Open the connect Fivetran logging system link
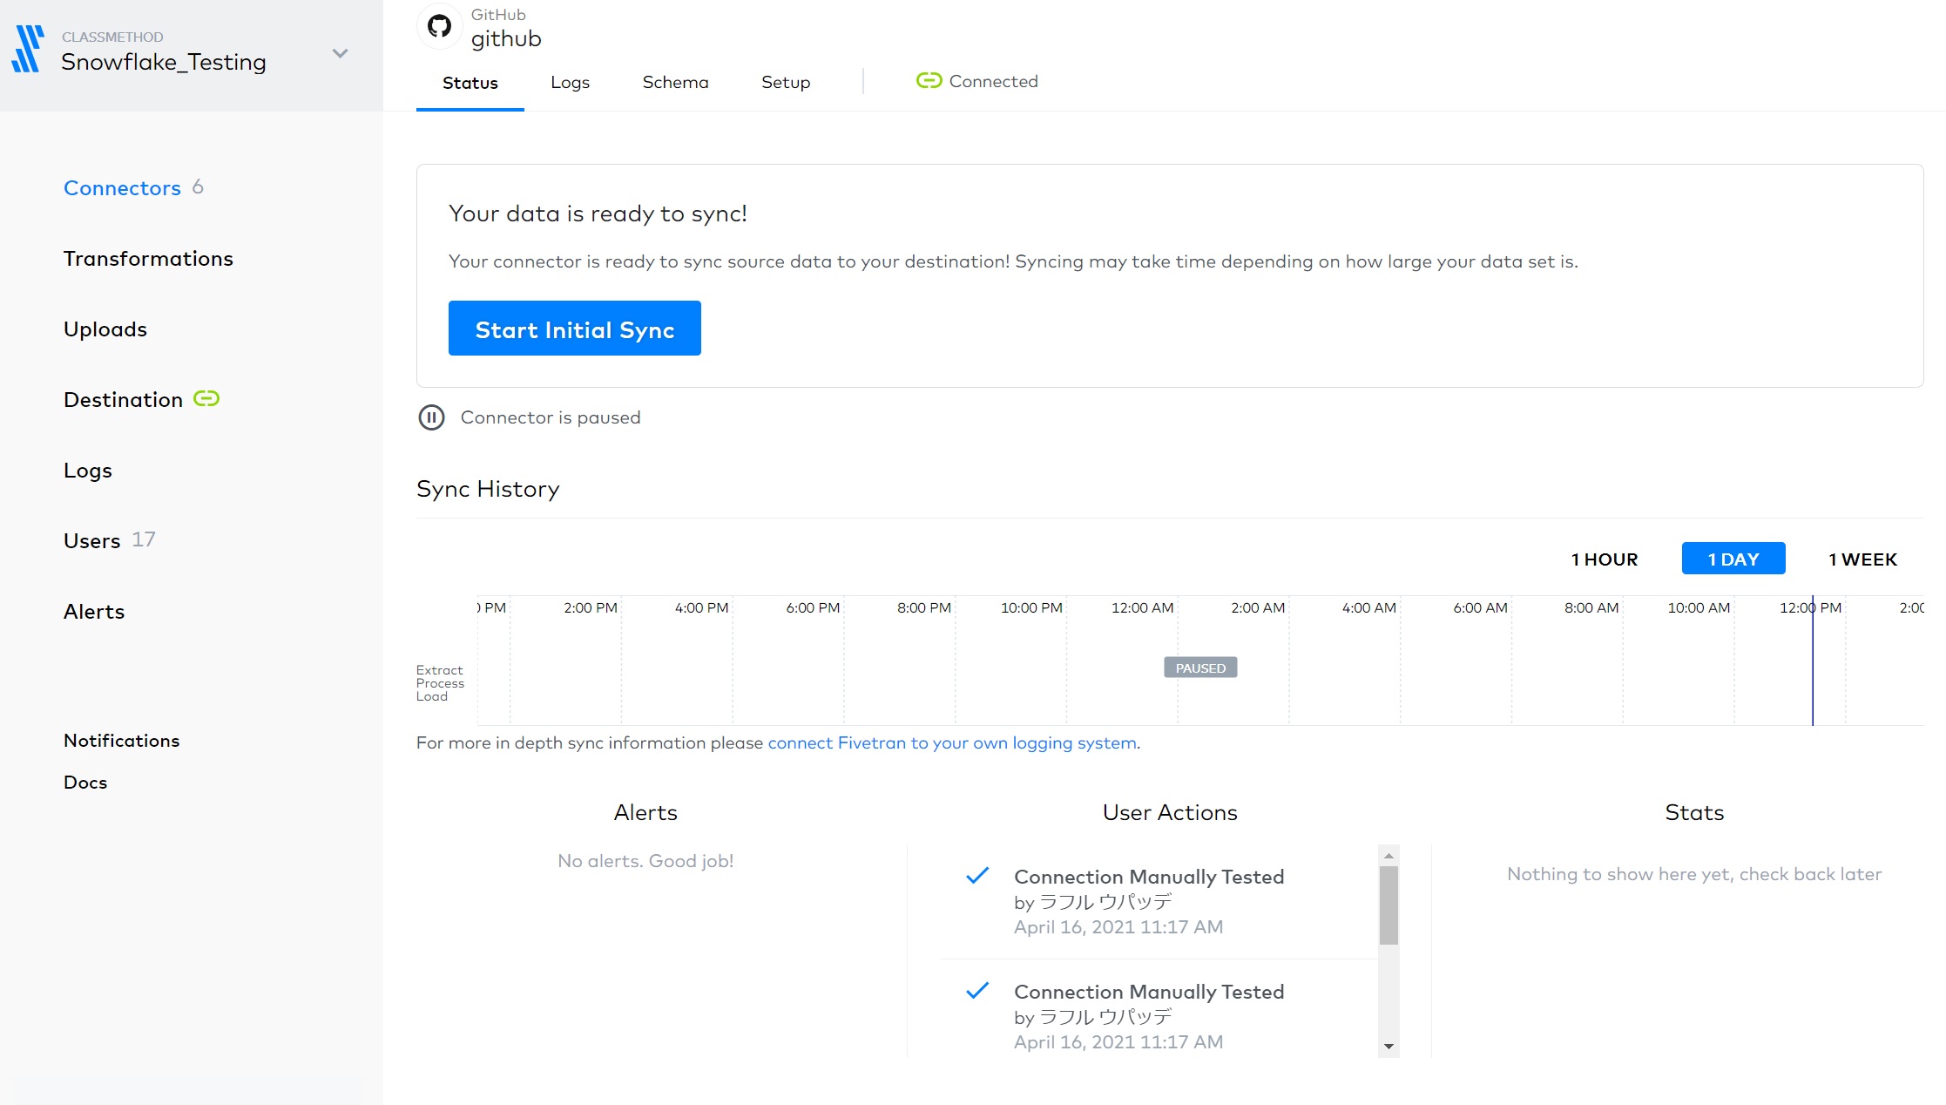Viewport: 1946px width, 1105px height. pos(952,742)
